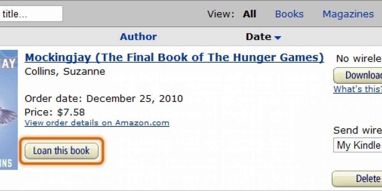Click the Send wirelessly label
382x191 pixels.
(x=358, y=130)
